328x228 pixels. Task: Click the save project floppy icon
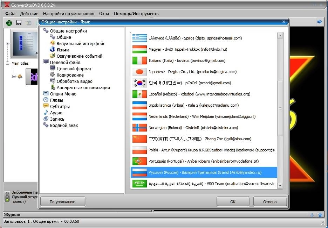[19, 23]
